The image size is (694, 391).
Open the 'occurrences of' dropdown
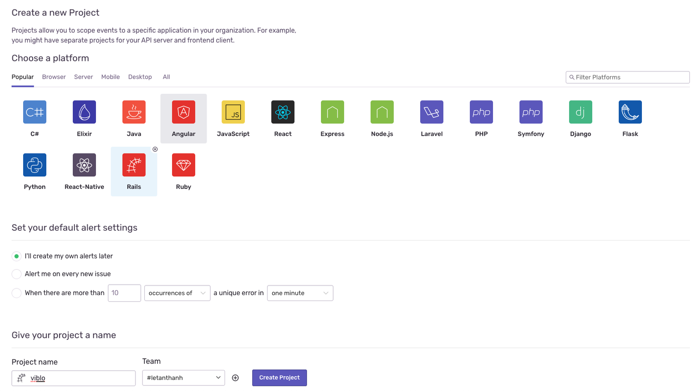[x=177, y=293]
